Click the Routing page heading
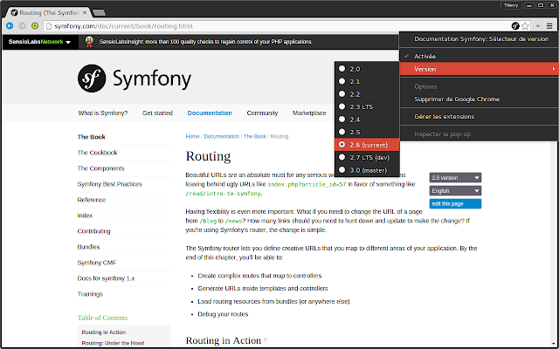This screenshot has width=559, height=349. tap(208, 156)
